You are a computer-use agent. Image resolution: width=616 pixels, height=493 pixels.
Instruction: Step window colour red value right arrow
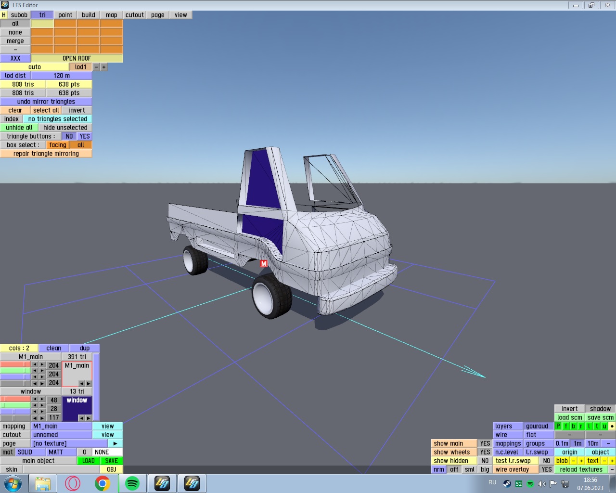tap(42, 399)
